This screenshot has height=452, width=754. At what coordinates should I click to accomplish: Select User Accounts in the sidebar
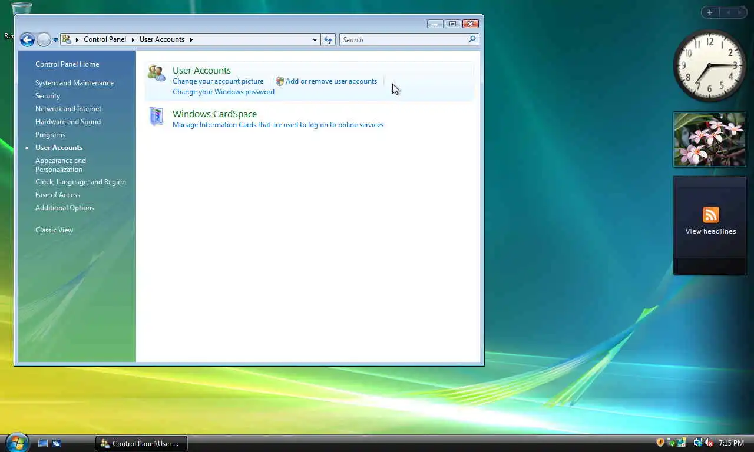tap(59, 148)
